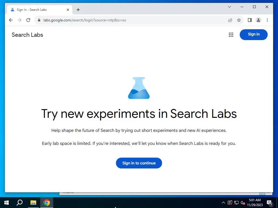This screenshot has width=278, height=208.
Task: Click the Search Labs header logo text
Action: click(27, 35)
